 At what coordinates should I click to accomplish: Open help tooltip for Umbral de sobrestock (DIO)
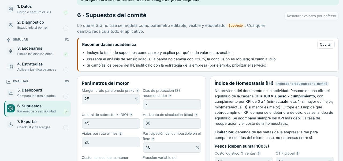pyautogui.click(x=131, y=115)
